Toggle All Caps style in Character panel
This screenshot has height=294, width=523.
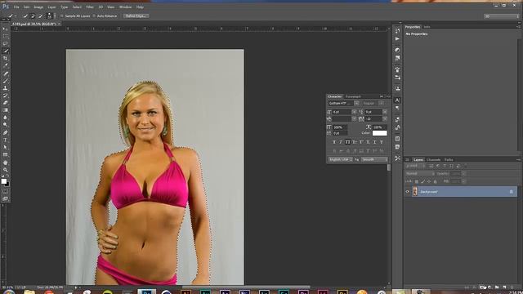click(x=347, y=142)
